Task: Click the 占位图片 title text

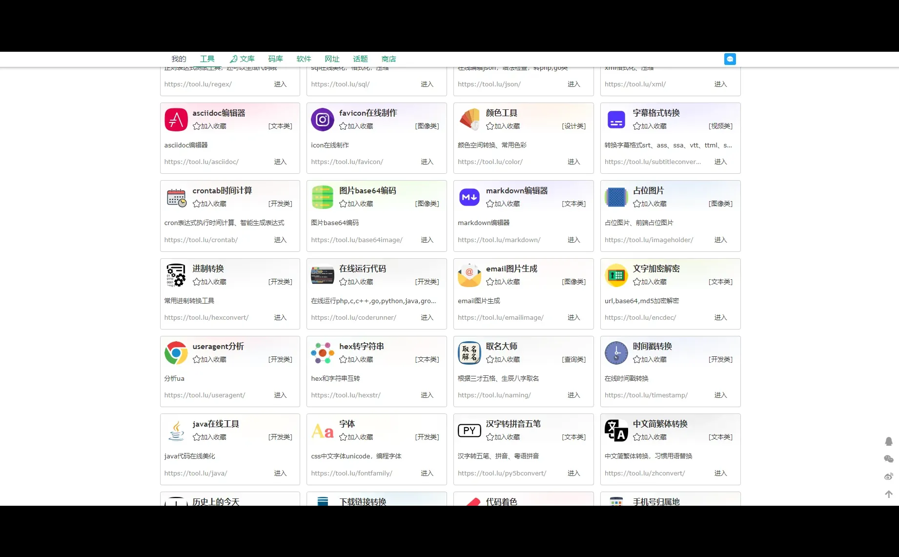Action: pyautogui.click(x=649, y=190)
